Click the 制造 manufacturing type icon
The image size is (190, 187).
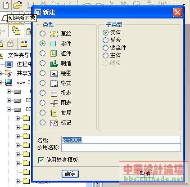click(54, 63)
